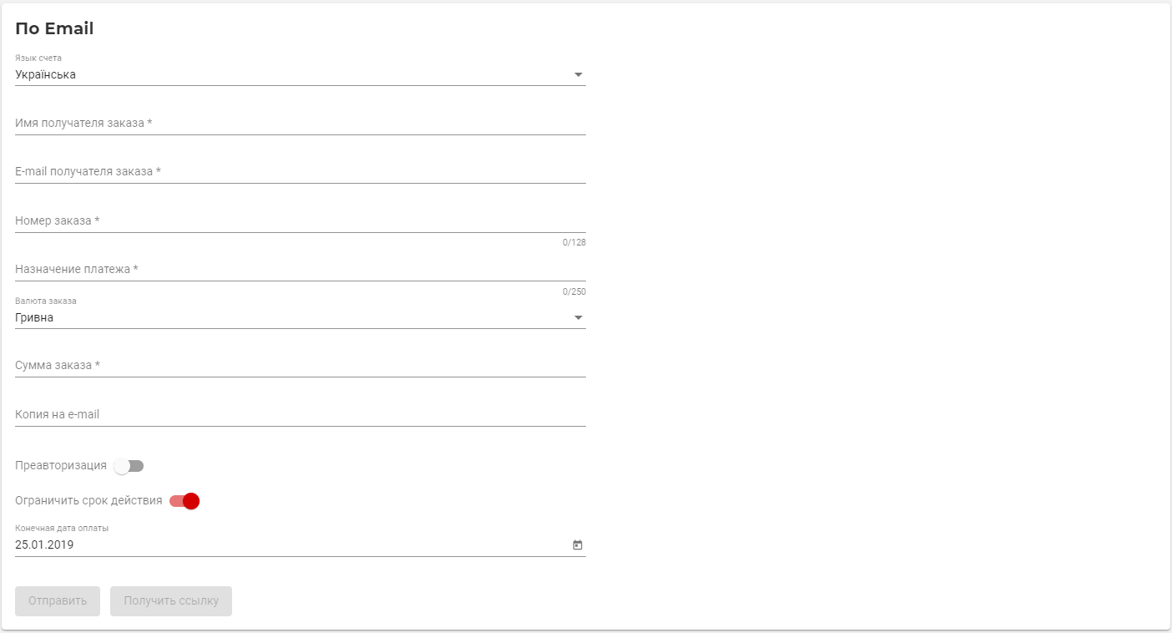
Task: Focus the Имя получателя заказа field
Action: click(300, 124)
